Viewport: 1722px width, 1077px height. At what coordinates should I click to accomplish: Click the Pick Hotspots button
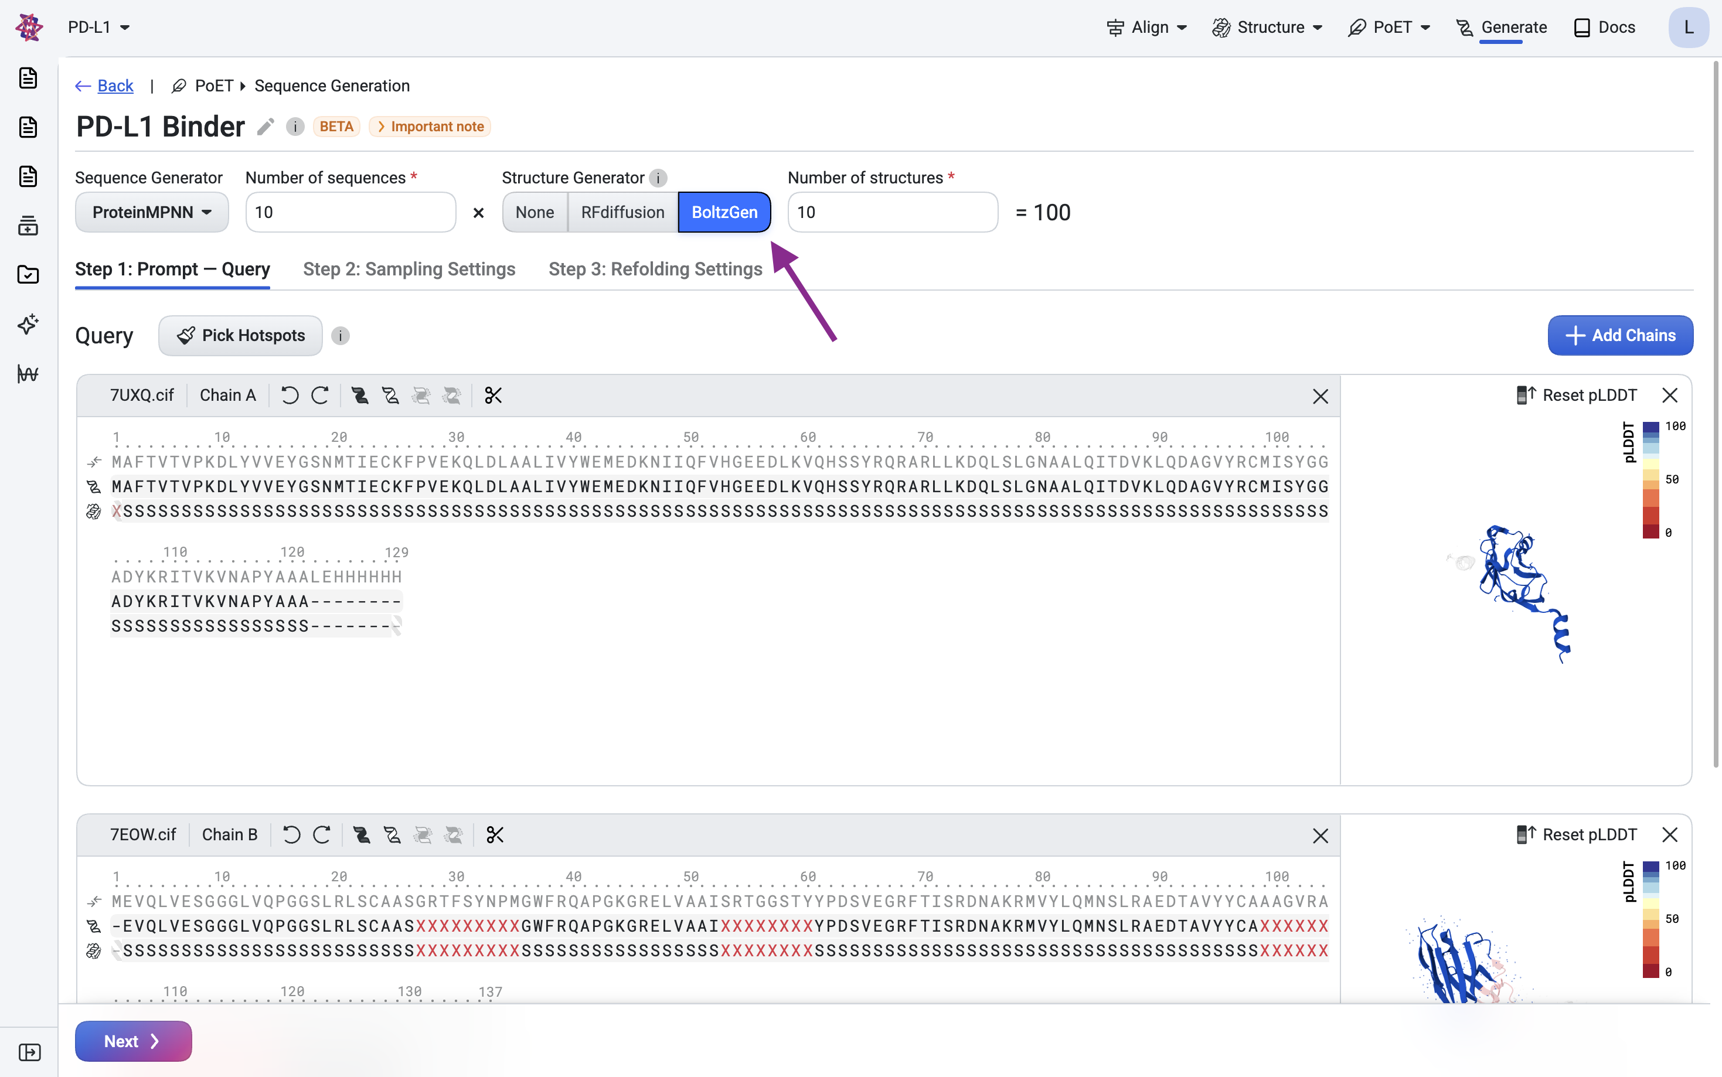tap(241, 336)
